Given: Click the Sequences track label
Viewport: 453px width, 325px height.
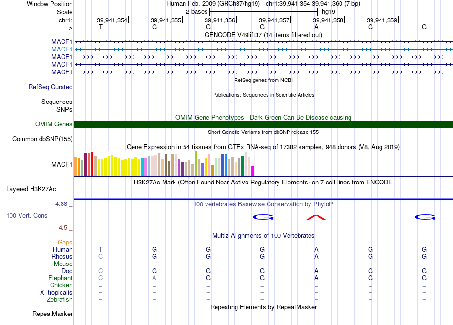Looking at the screenshot, I should click(57, 102).
